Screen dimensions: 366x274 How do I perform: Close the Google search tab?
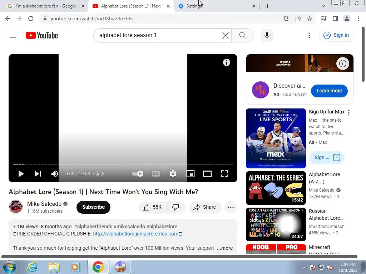click(x=83, y=6)
